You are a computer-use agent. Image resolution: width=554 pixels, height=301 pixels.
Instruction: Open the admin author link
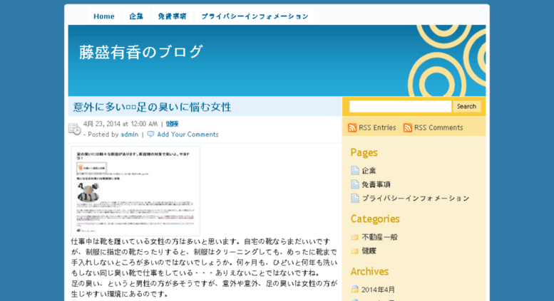pos(130,134)
